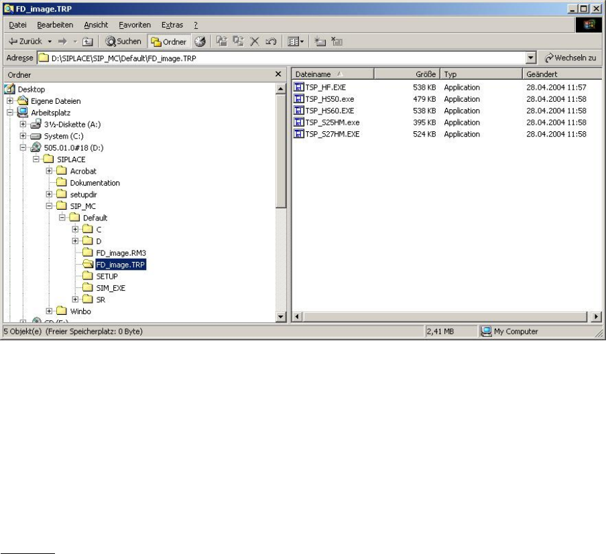Open the address bar dropdown arrow
Image resolution: width=606 pixels, height=554 pixels.
pos(532,58)
